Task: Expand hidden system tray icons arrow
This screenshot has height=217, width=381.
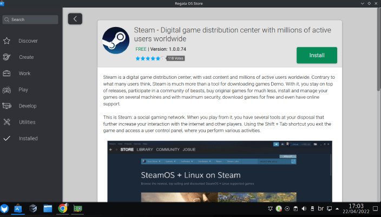Action: coord(337,208)
